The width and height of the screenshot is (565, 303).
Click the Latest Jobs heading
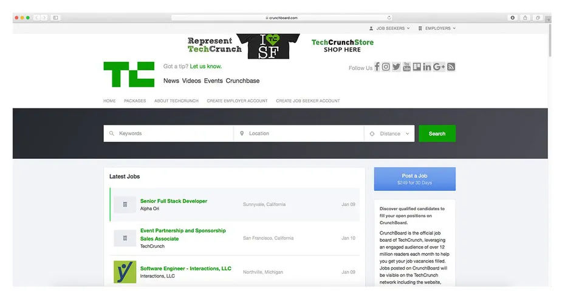pyautogui.click(x=125, y=176)
